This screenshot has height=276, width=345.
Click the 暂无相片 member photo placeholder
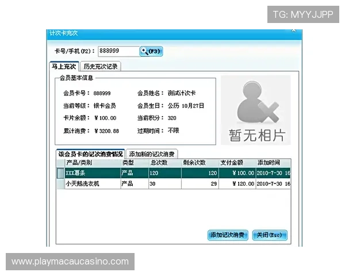(x=256, y=110)
